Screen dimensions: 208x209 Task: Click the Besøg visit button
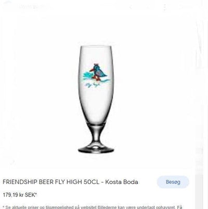(173, 182)
